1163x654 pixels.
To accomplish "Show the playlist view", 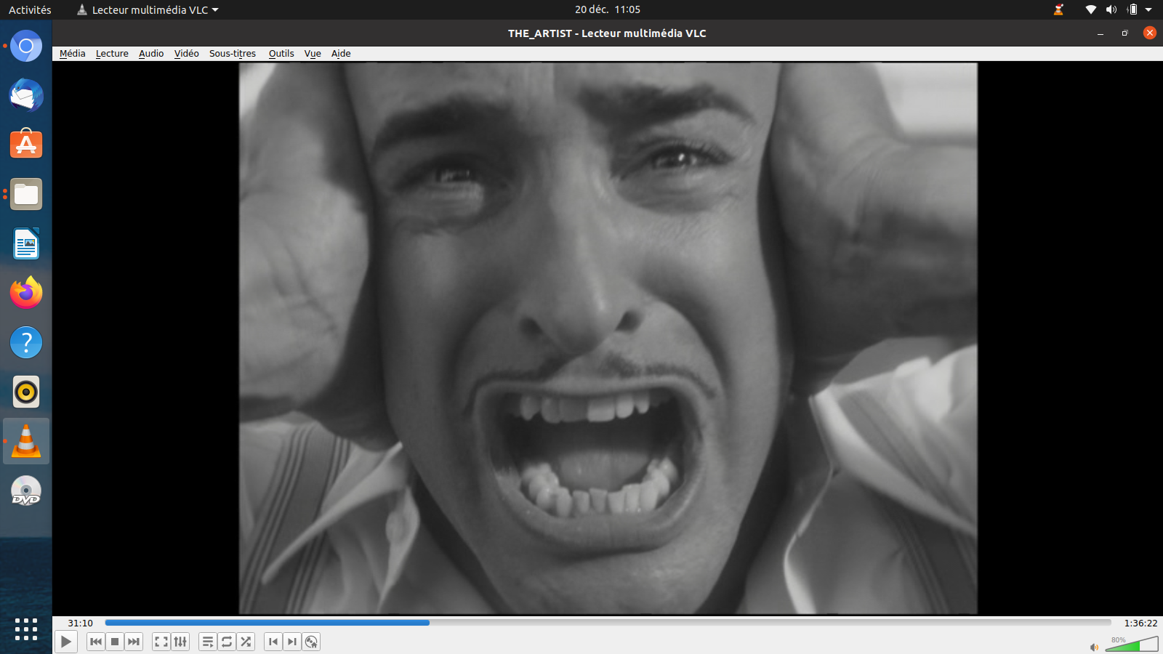I will coord(208,642).
